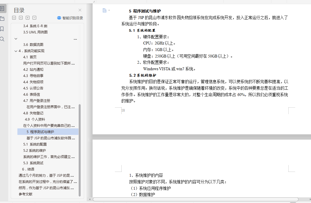Click the document horizontal scrollbar thumb
Viewport: 311px width, 203px height.
click(196, 199)
